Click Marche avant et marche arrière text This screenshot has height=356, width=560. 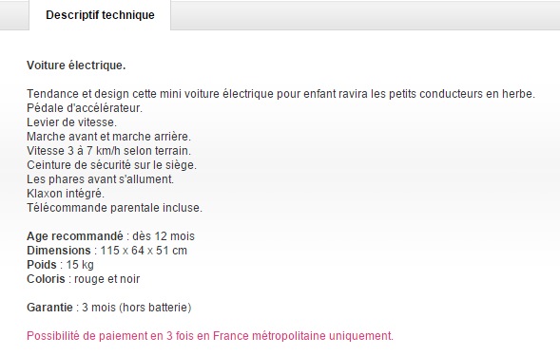(109, 137)
